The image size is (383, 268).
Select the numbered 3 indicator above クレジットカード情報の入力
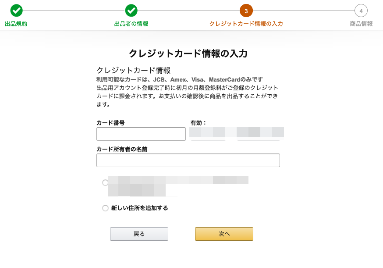(x=246, y=11)
